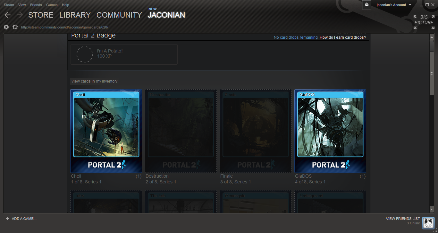Open the Steam menu
Viewport: 438px width, 233px height.
(x=9, y=5)
